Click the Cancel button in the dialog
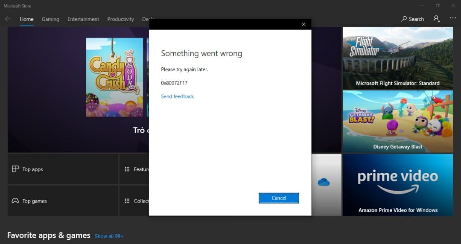 point(279,198)
